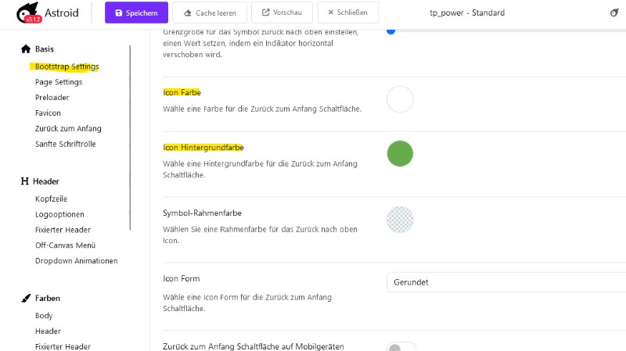Click the Astroid icon at the top right
Viewport: 626px width, 351px height.
click(x=614, y=13)
